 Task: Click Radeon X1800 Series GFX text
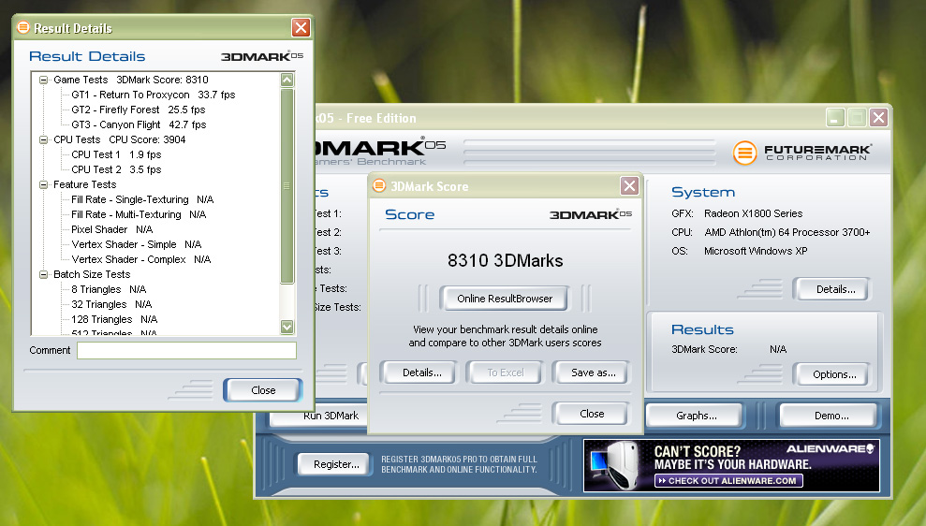753,213
